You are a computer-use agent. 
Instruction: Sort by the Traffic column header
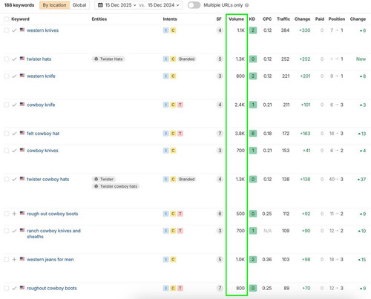(x=283, y=19)
